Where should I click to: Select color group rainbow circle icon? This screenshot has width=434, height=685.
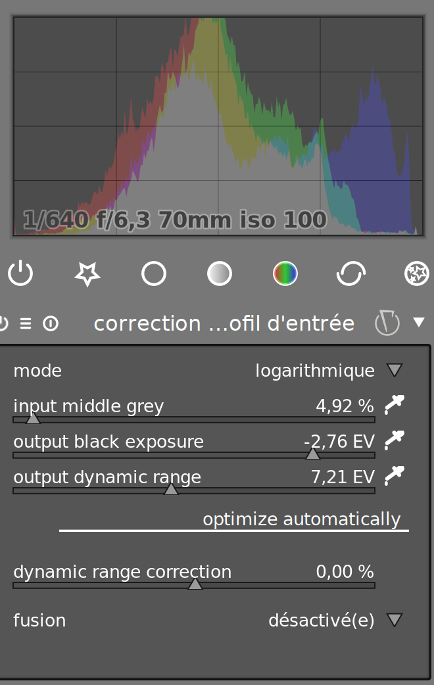point(285,274)
